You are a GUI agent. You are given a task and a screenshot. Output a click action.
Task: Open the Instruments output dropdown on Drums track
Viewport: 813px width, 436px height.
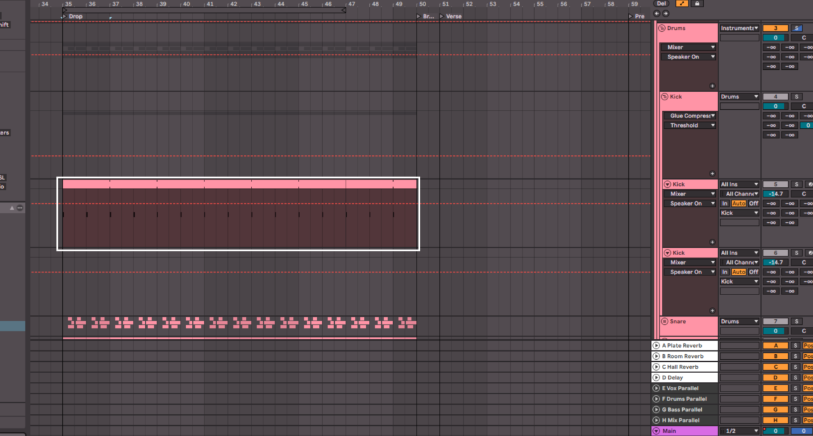(x=739, y=28)
